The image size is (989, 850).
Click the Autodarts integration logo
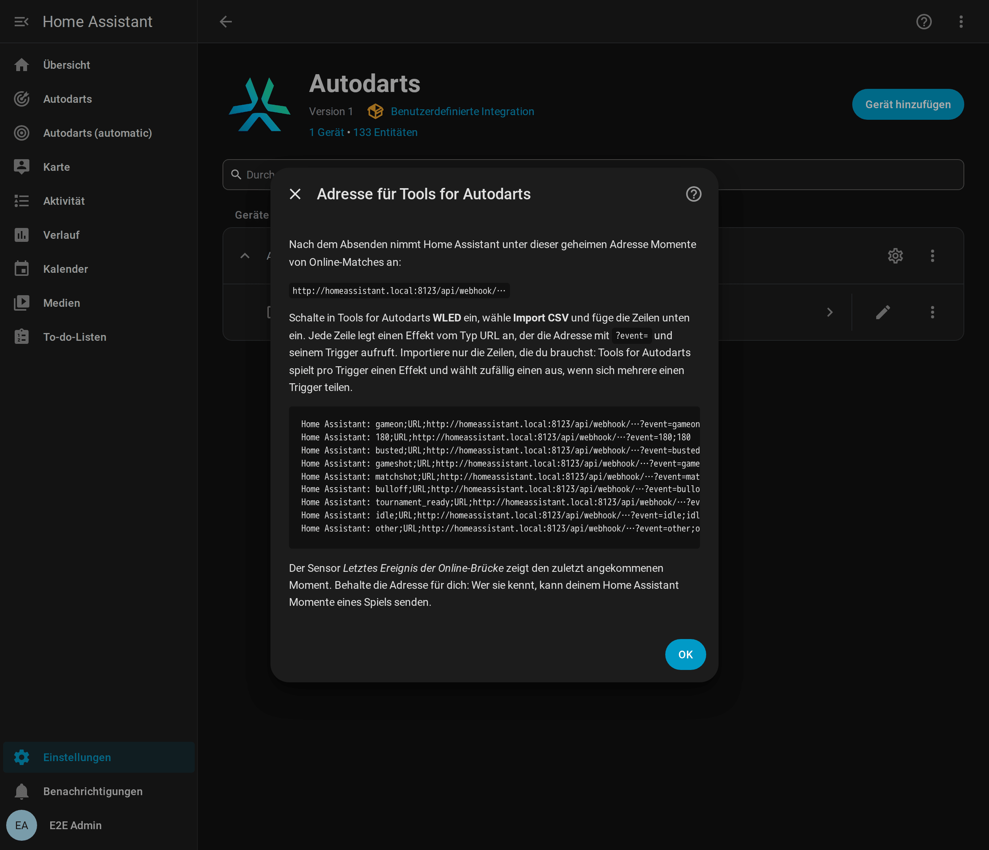[x=259, y=104]
